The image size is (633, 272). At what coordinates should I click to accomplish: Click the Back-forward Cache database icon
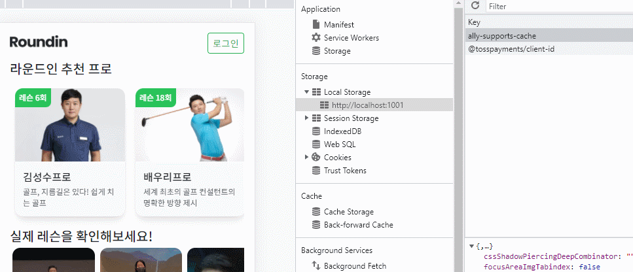pyautogui.click(x=316, y=224)
